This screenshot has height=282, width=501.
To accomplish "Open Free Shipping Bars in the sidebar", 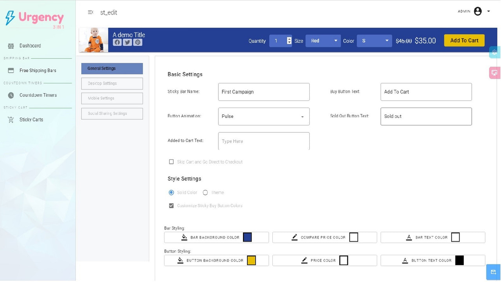I will [x=38, y=70].
